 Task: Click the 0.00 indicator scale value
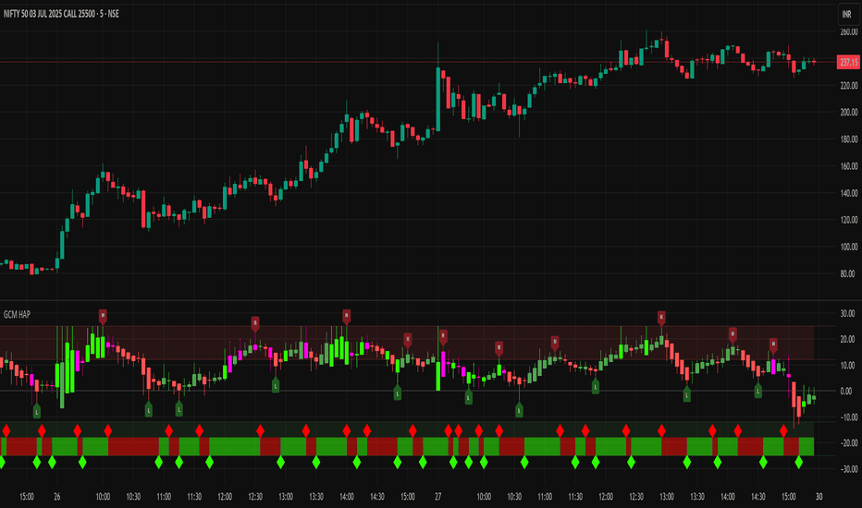tap(846, 392)
